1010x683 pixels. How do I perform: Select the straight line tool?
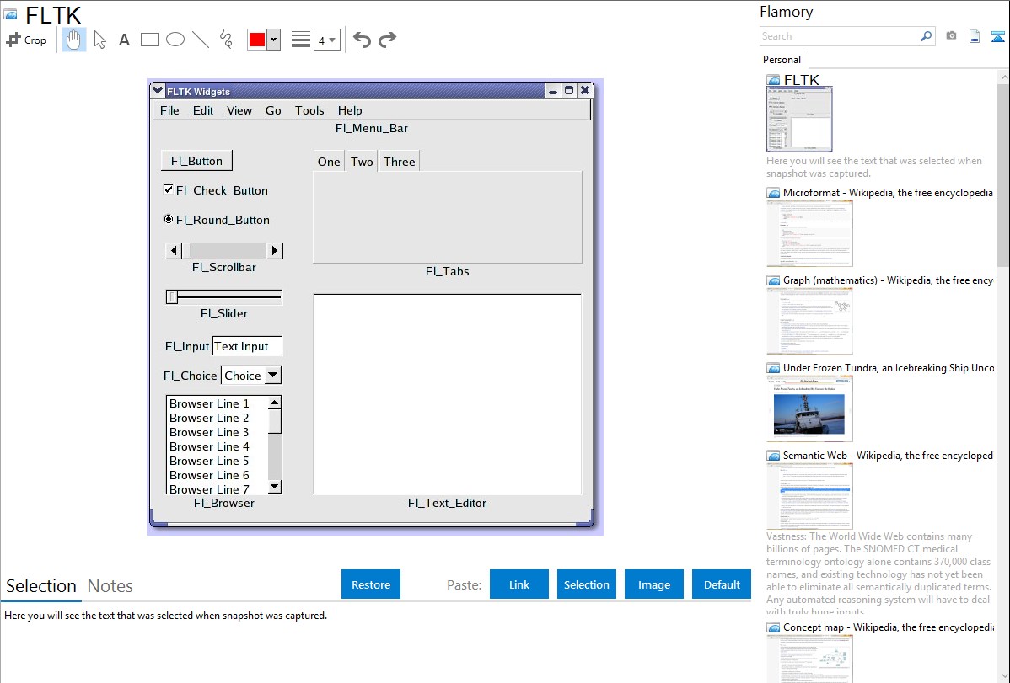point(201,40)
